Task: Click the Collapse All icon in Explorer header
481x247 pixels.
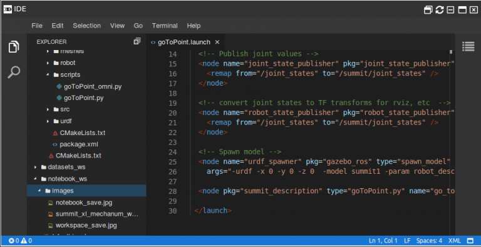Action: point(137,41)
